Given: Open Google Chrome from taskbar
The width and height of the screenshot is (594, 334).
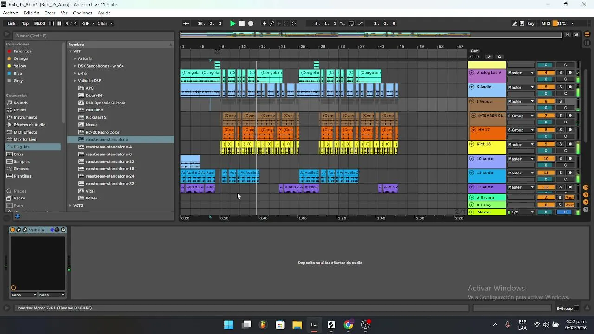Looking at the screenshot, I should [x=348, y=325].
